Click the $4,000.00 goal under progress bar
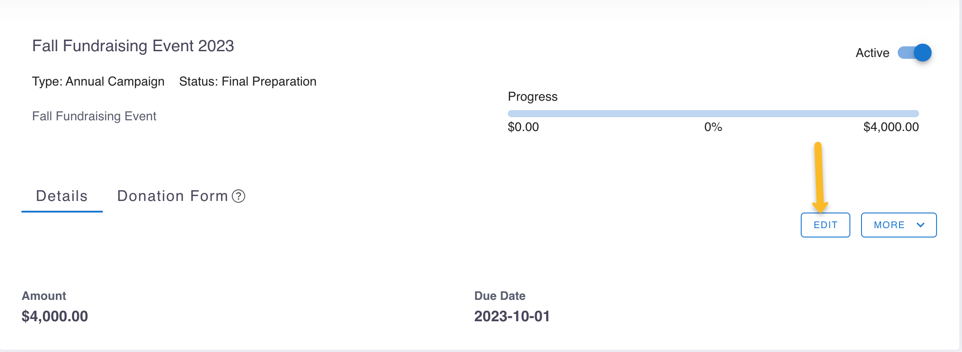Image resolution: width=962 pixels, height=352 pixels. pyautogui.click(x=891, y=127)
